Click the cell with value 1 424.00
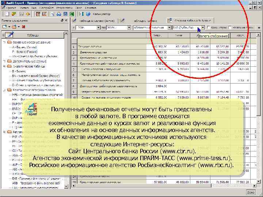 tap(179, 52)
